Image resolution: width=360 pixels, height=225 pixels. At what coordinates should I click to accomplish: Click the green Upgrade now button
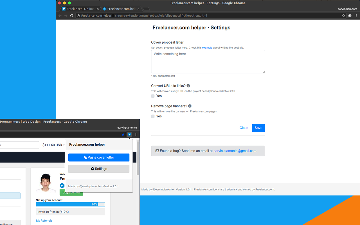pyautogui.click(x=71, y=192)
